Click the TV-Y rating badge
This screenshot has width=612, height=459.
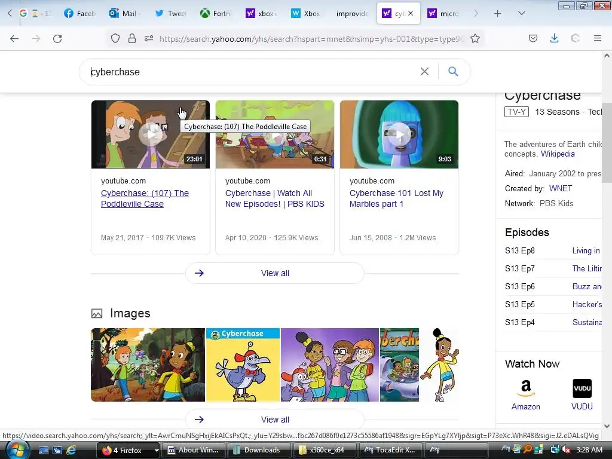pos(516,112)
